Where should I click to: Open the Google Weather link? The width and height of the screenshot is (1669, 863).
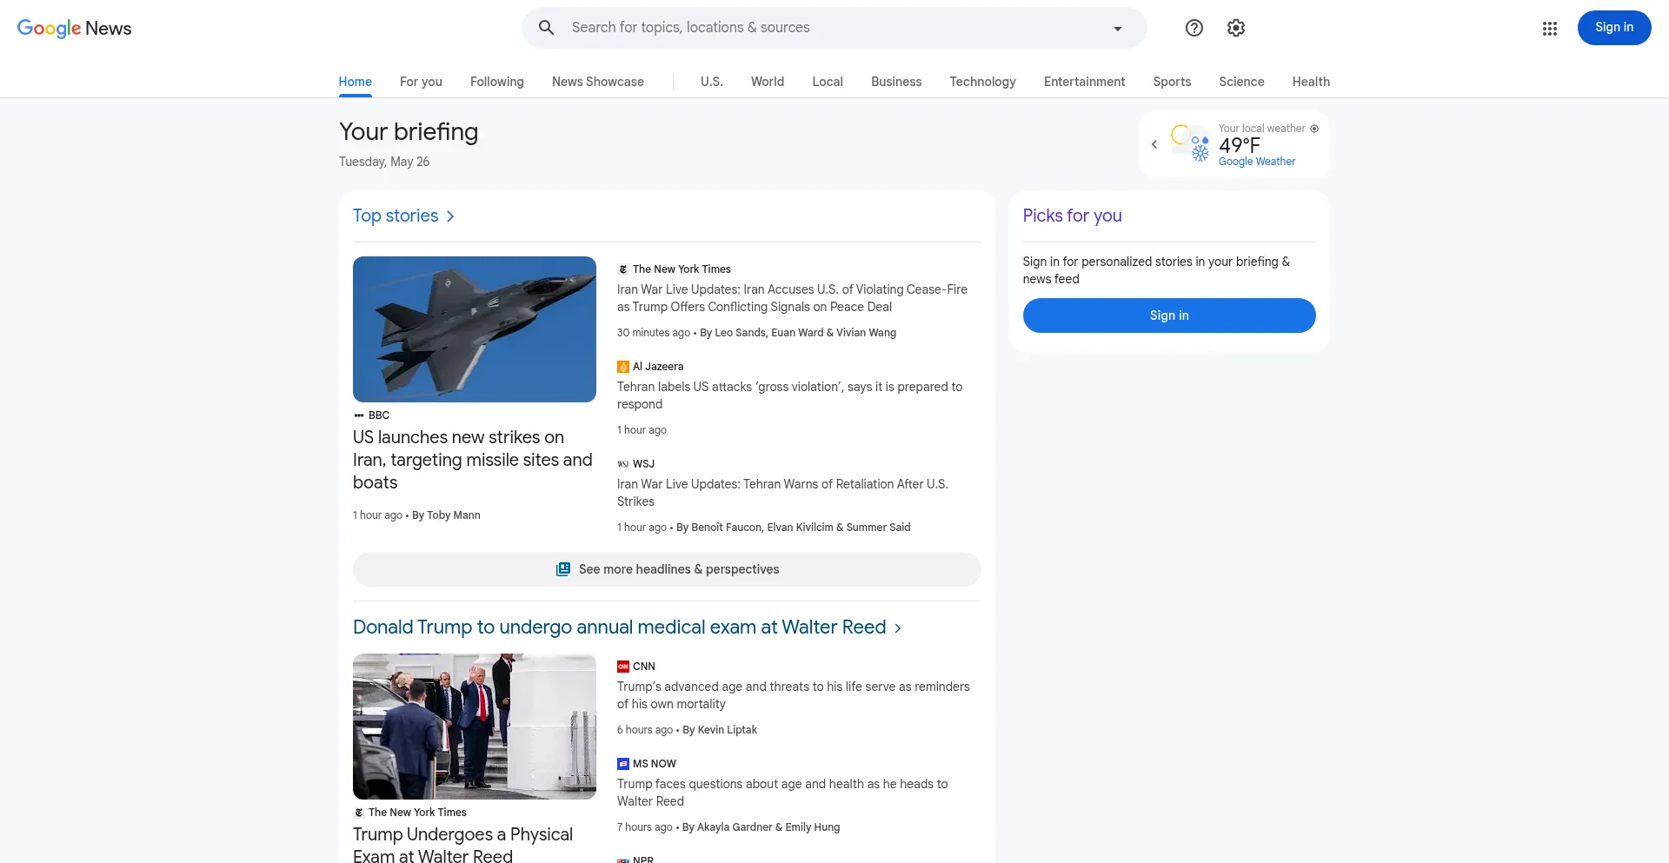tap(1257, 162)
